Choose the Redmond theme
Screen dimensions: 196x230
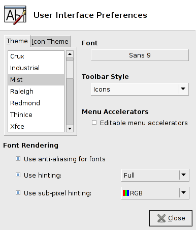coord(36,103)
